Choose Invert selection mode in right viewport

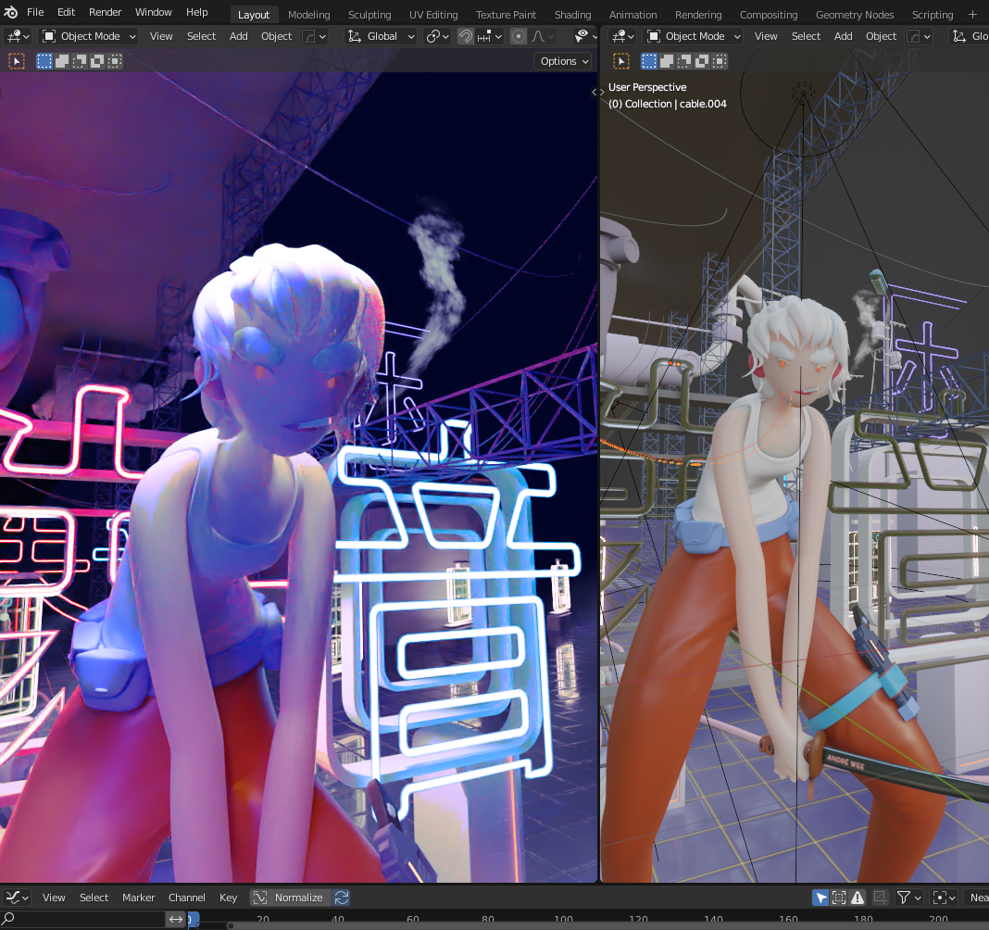[702, 61]
